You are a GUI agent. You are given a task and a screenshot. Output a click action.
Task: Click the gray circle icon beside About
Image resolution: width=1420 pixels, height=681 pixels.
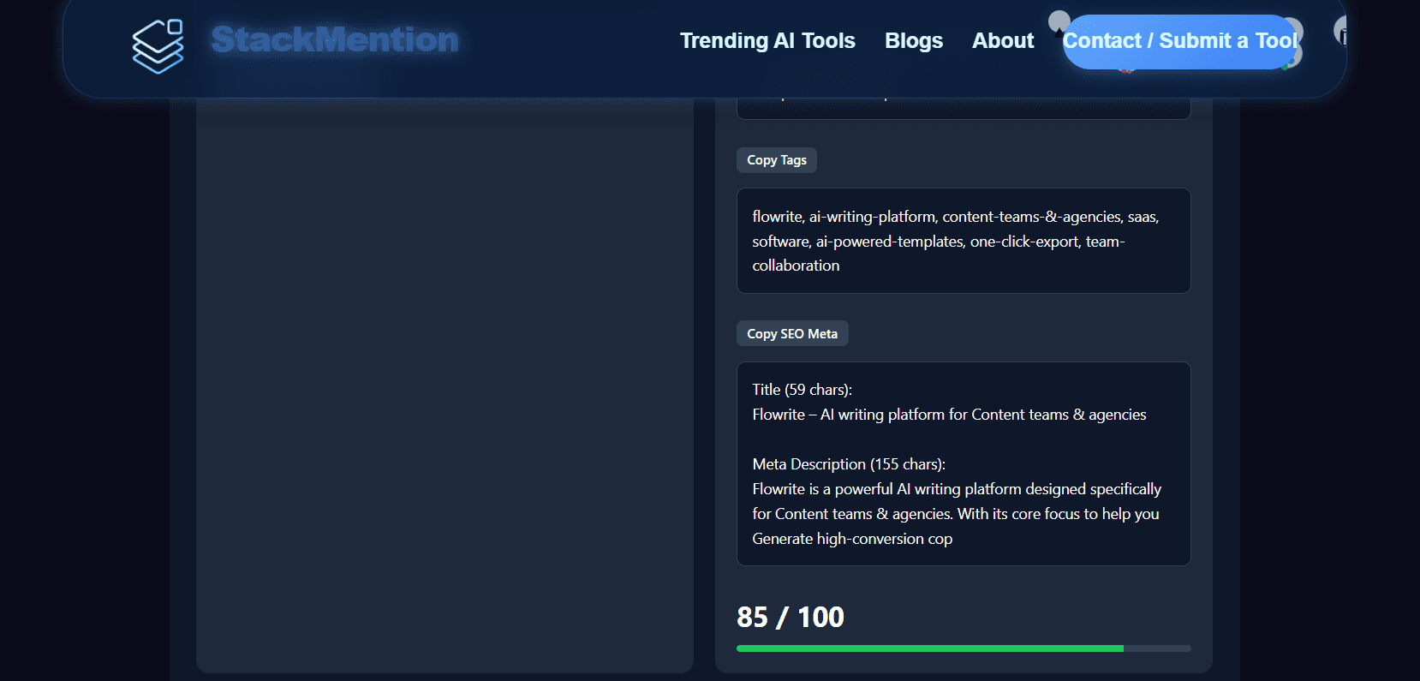point(1059,21)
